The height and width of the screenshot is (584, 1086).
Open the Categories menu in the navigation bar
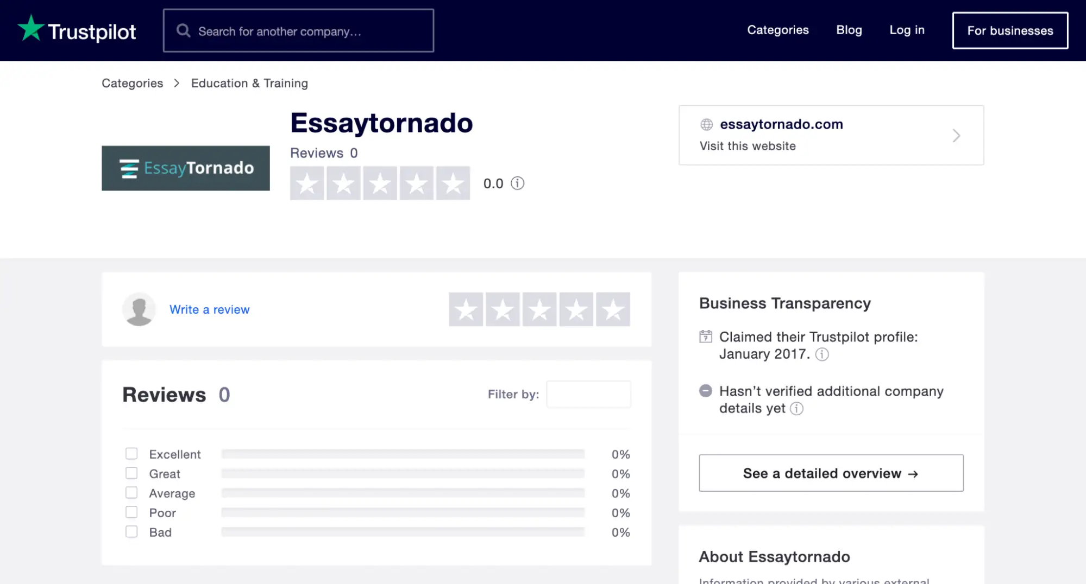coord(777,30)
